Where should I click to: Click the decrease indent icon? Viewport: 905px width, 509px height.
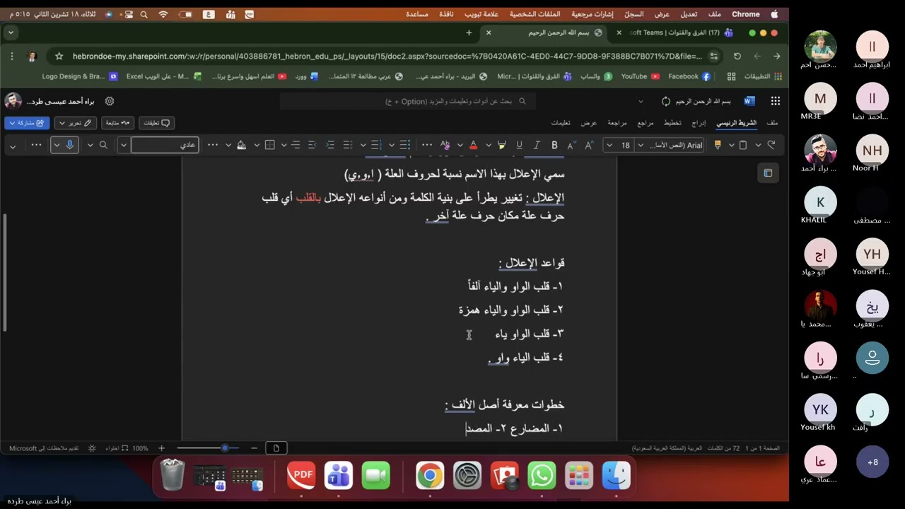(329, 145)
